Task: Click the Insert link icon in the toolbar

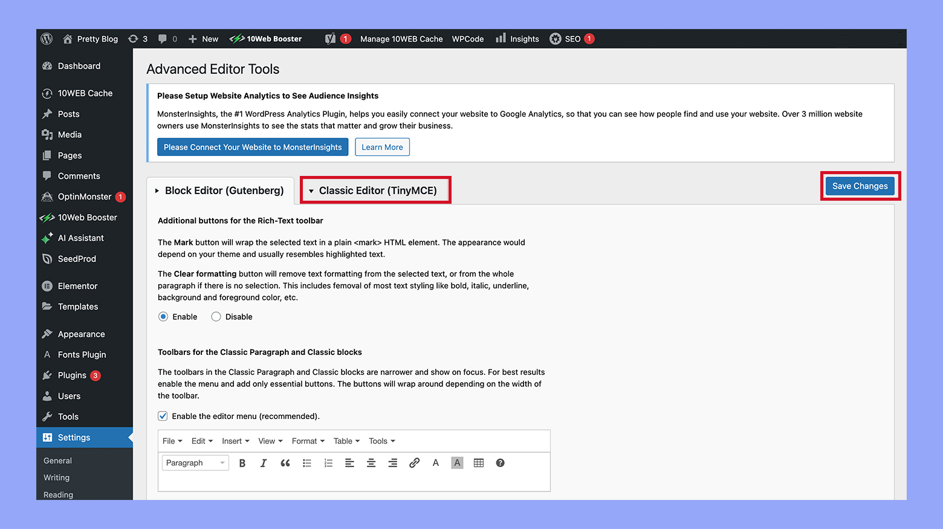Action: pyautogui.click(x=414, y=462)
